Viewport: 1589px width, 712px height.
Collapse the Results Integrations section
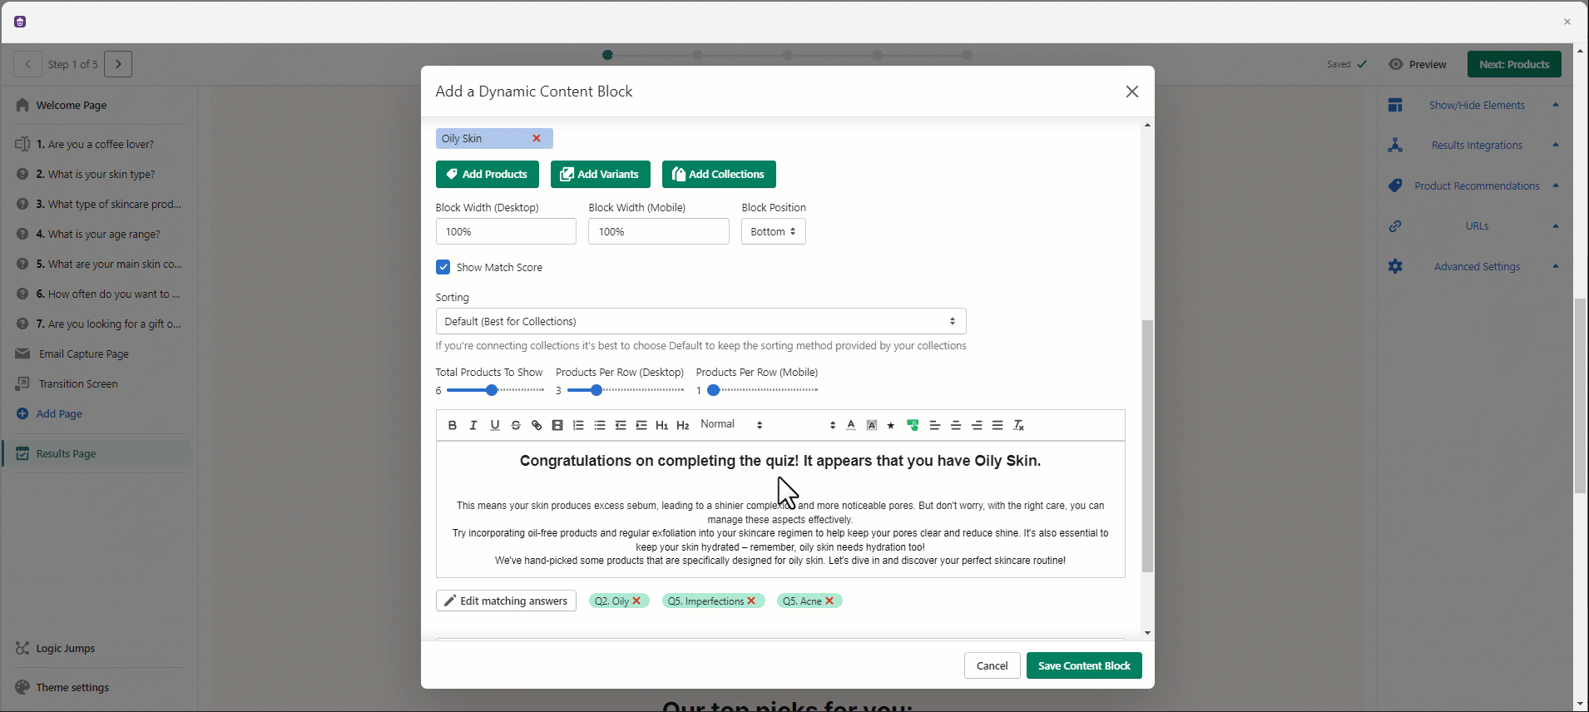(1555, 145)
